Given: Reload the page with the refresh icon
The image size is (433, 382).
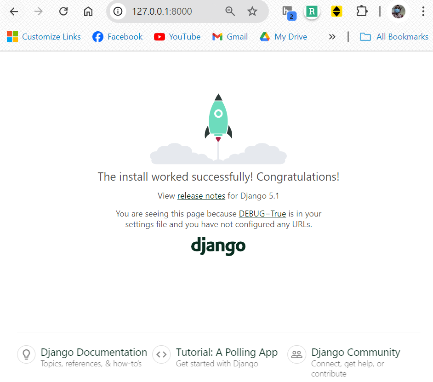Looking at the screenshot, I should pyautogui.click(x=64, y=11).
